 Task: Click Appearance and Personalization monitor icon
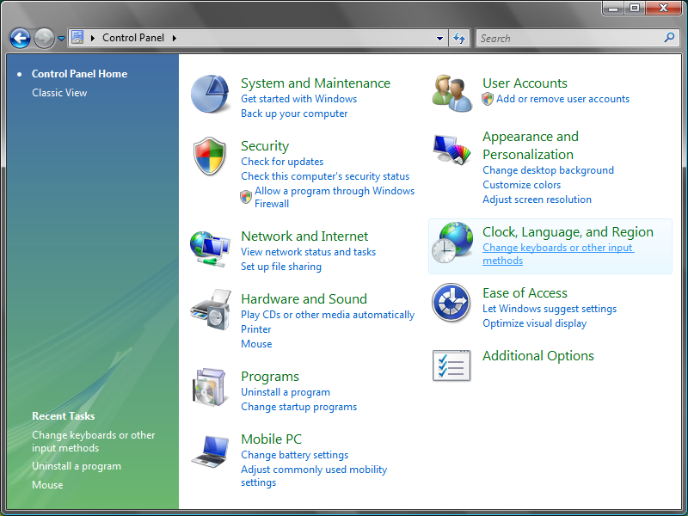click(x=451, y=149)
